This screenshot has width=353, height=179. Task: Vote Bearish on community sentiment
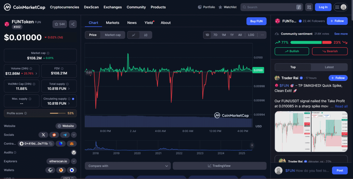coord(330,51)
